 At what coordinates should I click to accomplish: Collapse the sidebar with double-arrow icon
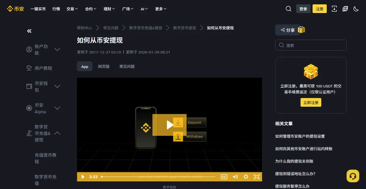coord(29,31)
